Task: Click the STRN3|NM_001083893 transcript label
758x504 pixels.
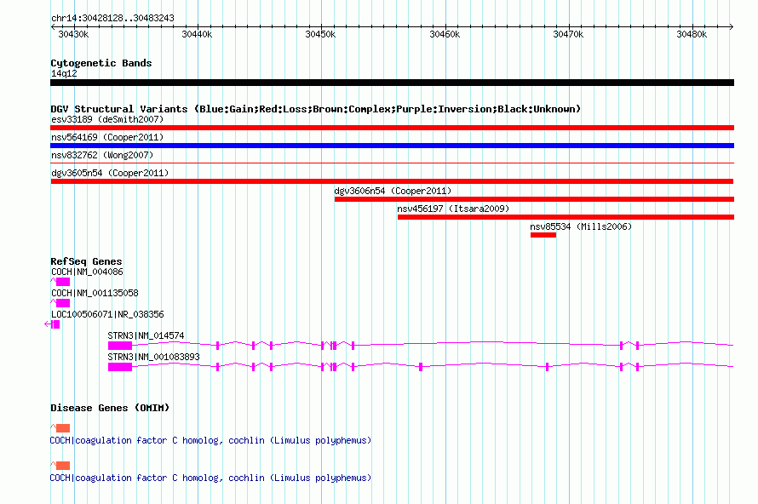Action: 153,357
